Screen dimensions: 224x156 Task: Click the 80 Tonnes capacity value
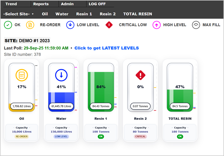click(140, 132)
